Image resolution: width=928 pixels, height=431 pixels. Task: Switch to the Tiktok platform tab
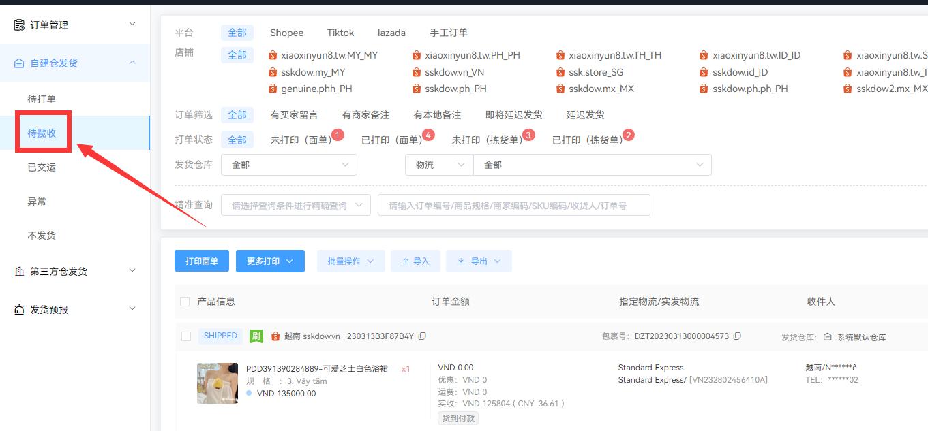[340, 32]
